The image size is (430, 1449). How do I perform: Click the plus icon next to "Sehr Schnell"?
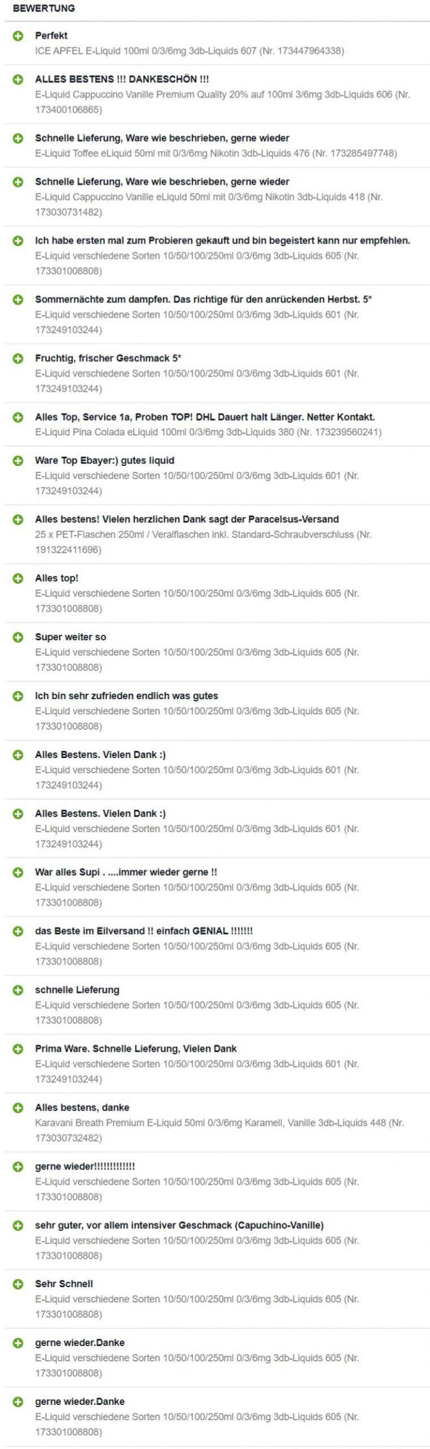point(18,1285)
